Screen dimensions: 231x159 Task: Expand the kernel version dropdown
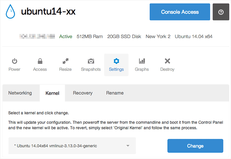(x=72, y=146)
